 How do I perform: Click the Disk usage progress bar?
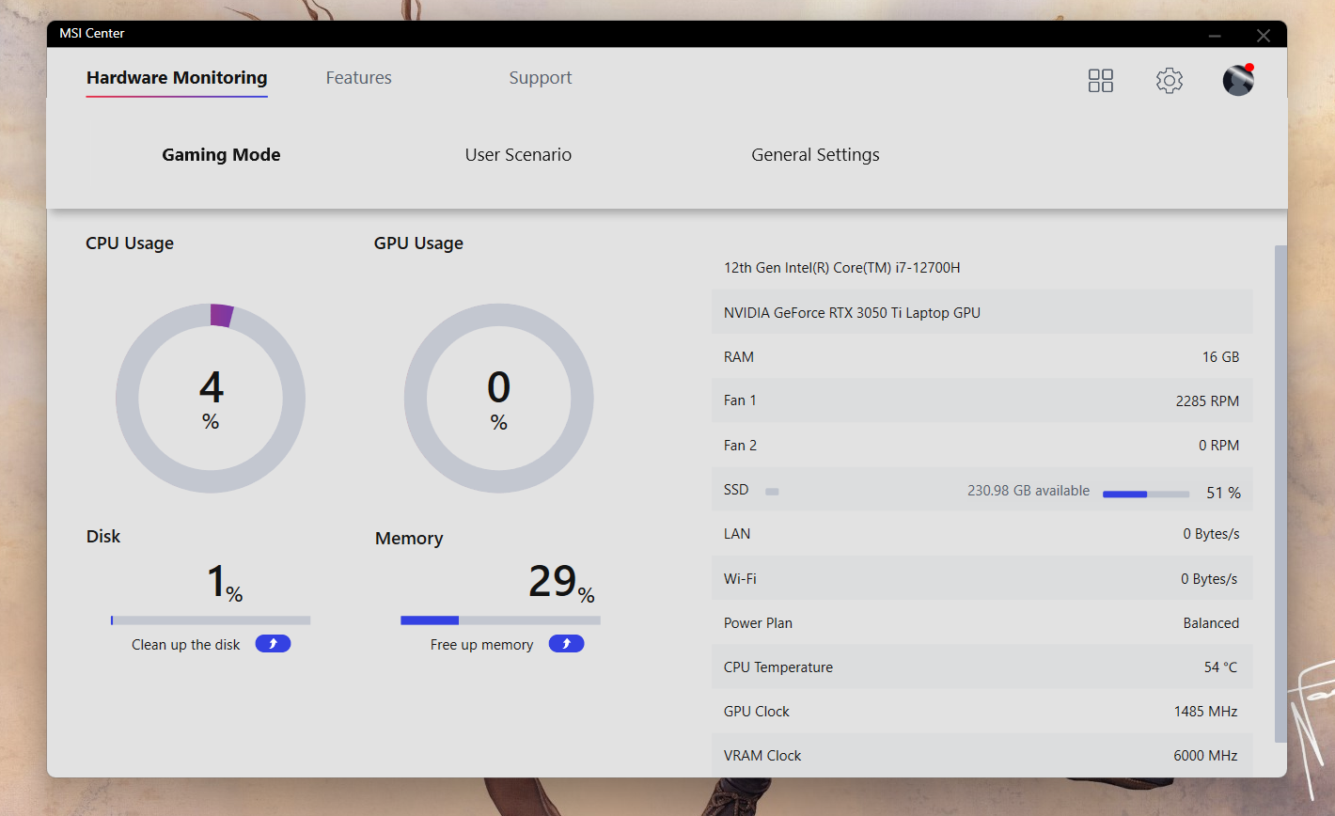[x=211, y=620]
